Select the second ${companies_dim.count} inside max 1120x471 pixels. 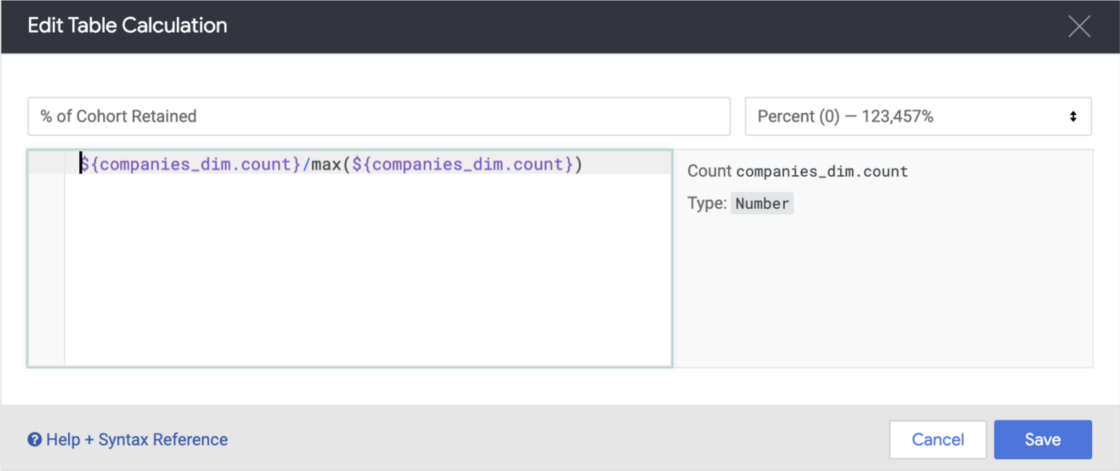click(x=462, y=165)
